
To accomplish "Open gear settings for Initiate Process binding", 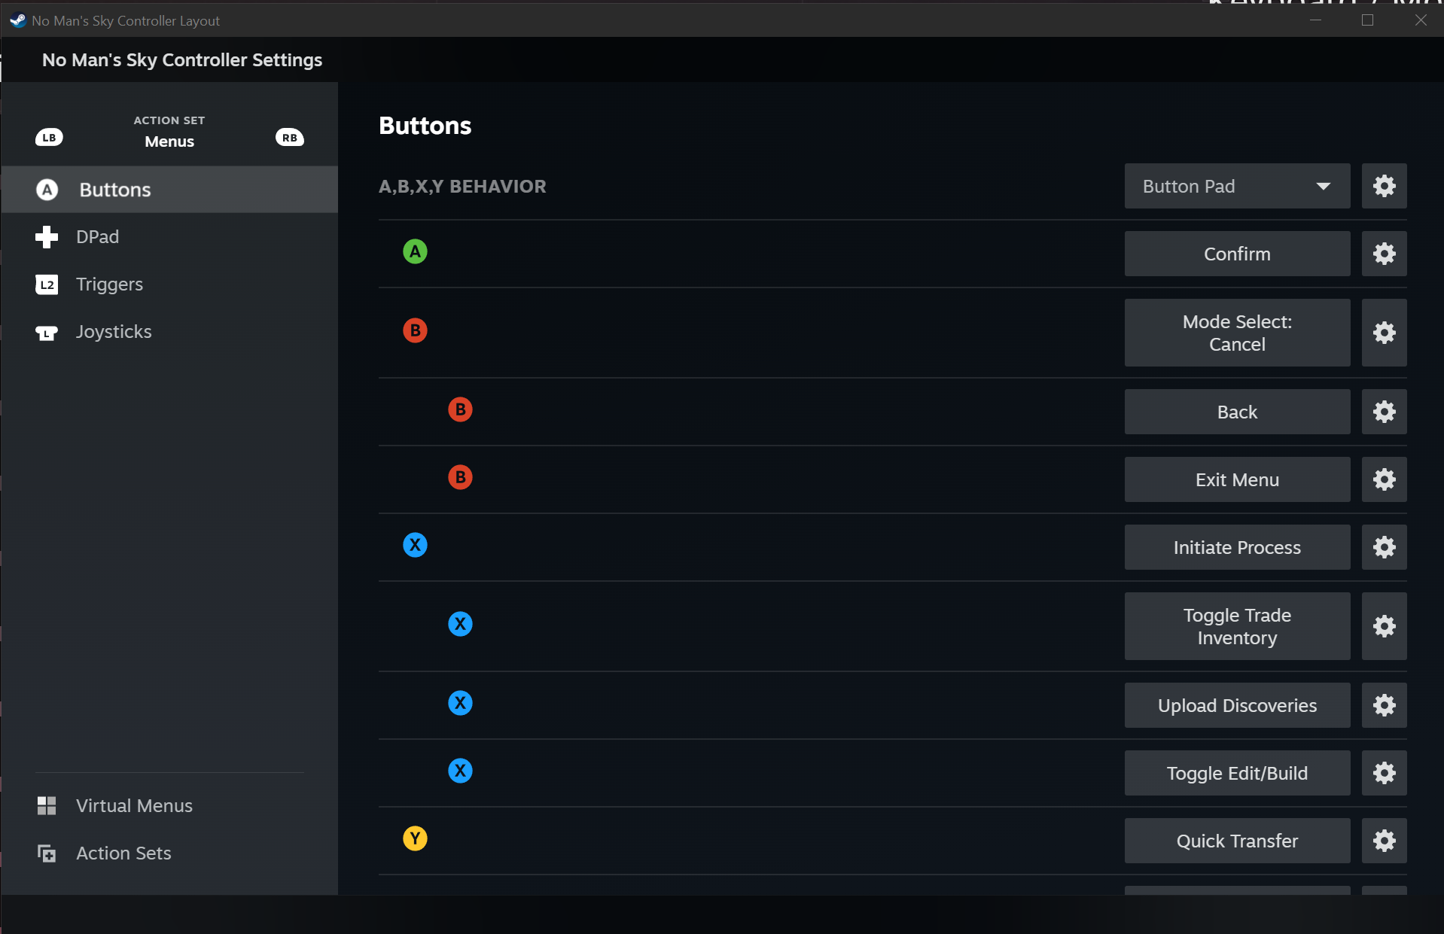I will (1384, 547).
